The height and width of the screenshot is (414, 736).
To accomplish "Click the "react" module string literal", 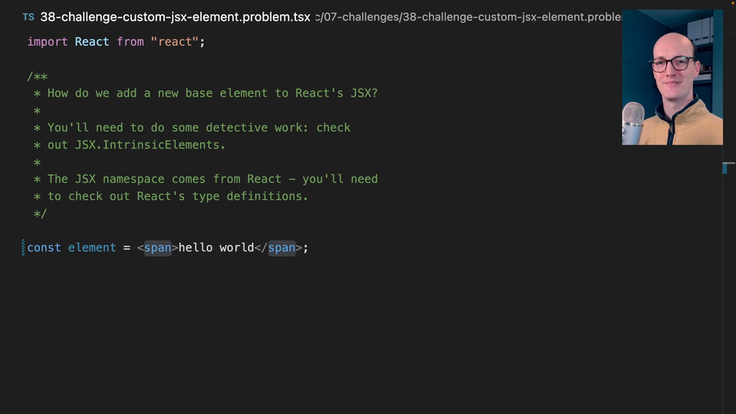I will pyautogui.click(x=175, y=41).
